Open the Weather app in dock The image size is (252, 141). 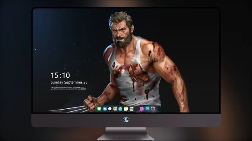[x=105, y=109]
